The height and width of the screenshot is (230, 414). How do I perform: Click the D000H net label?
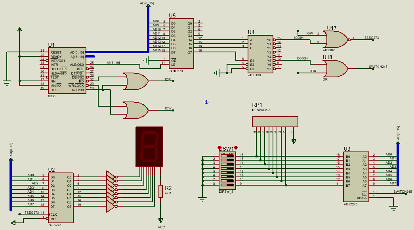point(302,58)
